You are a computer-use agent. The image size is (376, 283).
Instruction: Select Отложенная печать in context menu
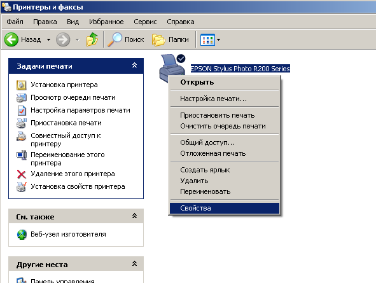pyautogui.click(x=225, y=153)
